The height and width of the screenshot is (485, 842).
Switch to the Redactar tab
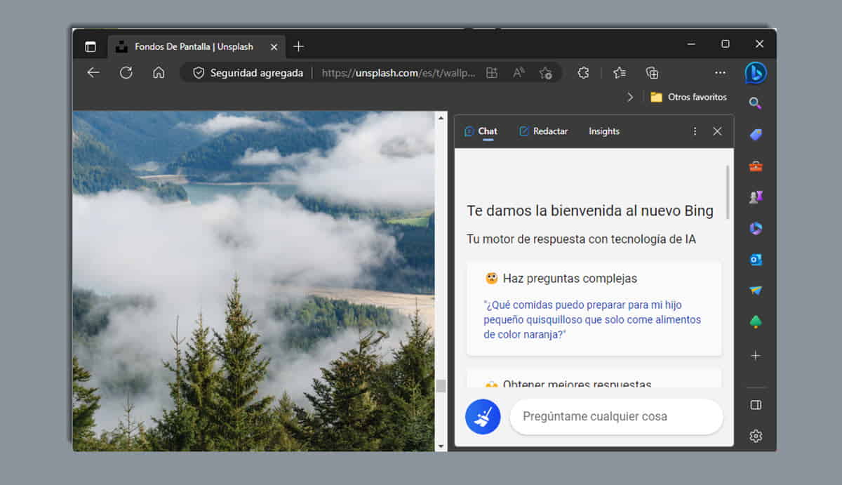543,131
